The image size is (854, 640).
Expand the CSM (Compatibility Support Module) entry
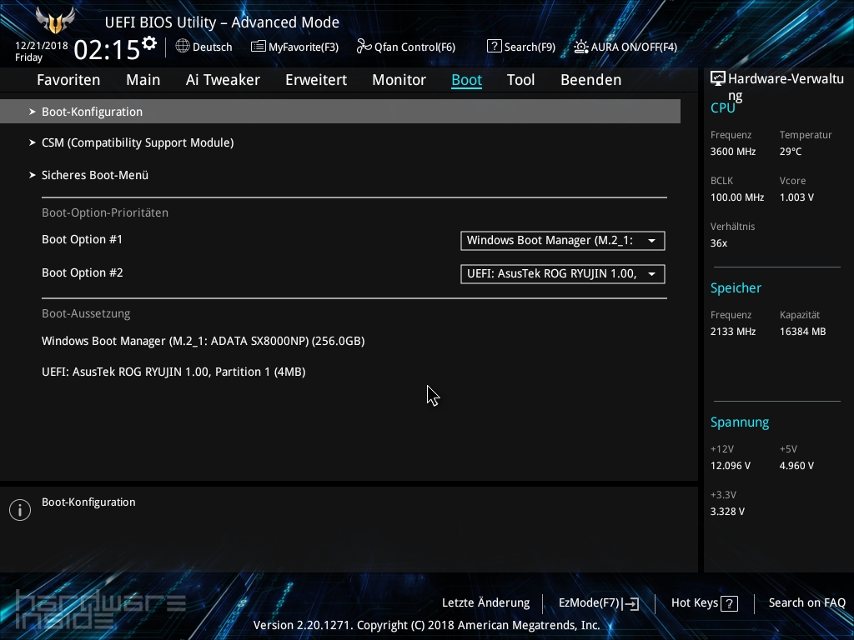point(138,142)
